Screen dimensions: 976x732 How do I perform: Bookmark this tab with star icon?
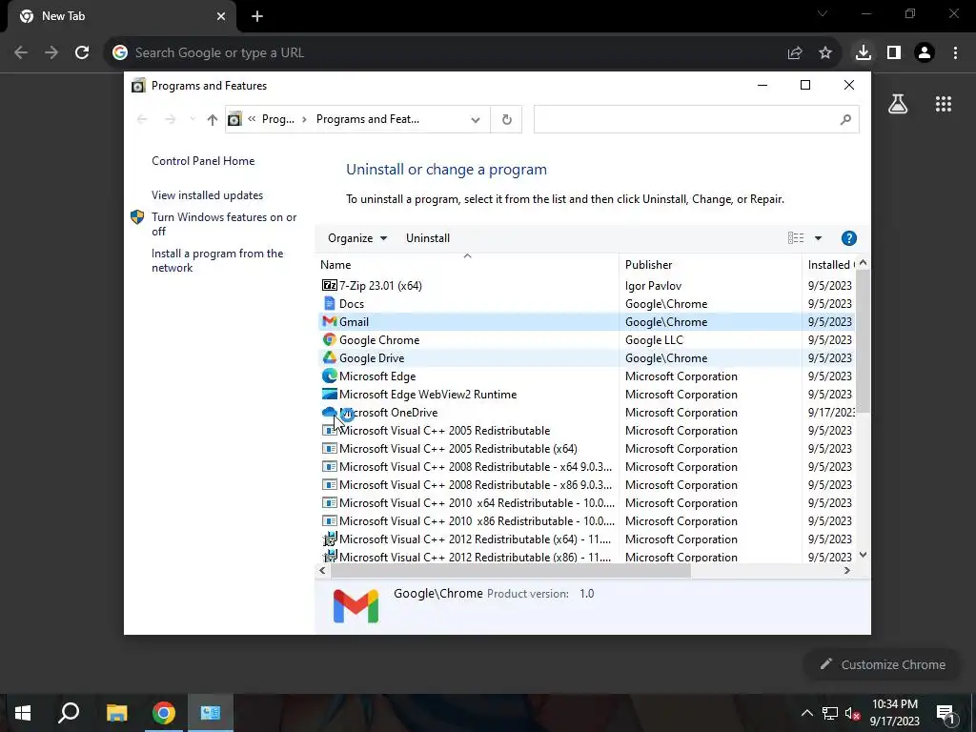pos(825,53)
